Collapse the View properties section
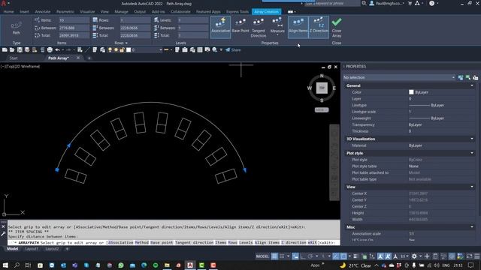 [472, 187]
